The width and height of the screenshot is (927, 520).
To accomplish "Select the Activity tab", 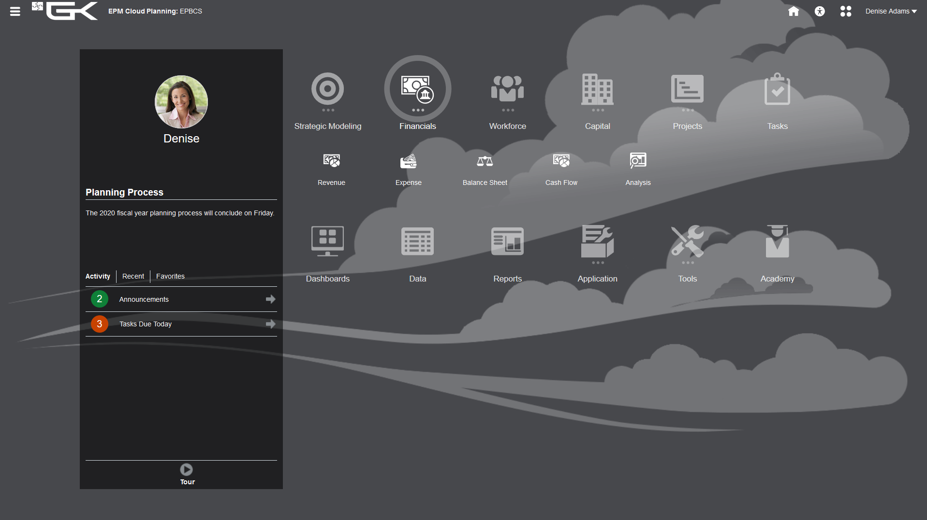I will (x=98, y=276).
